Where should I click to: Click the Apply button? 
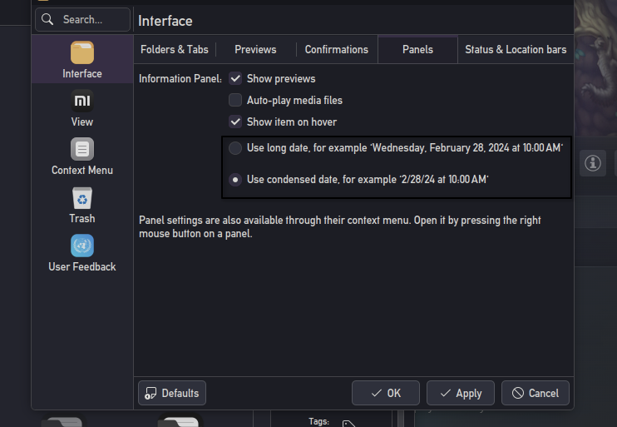click(461, 393)
